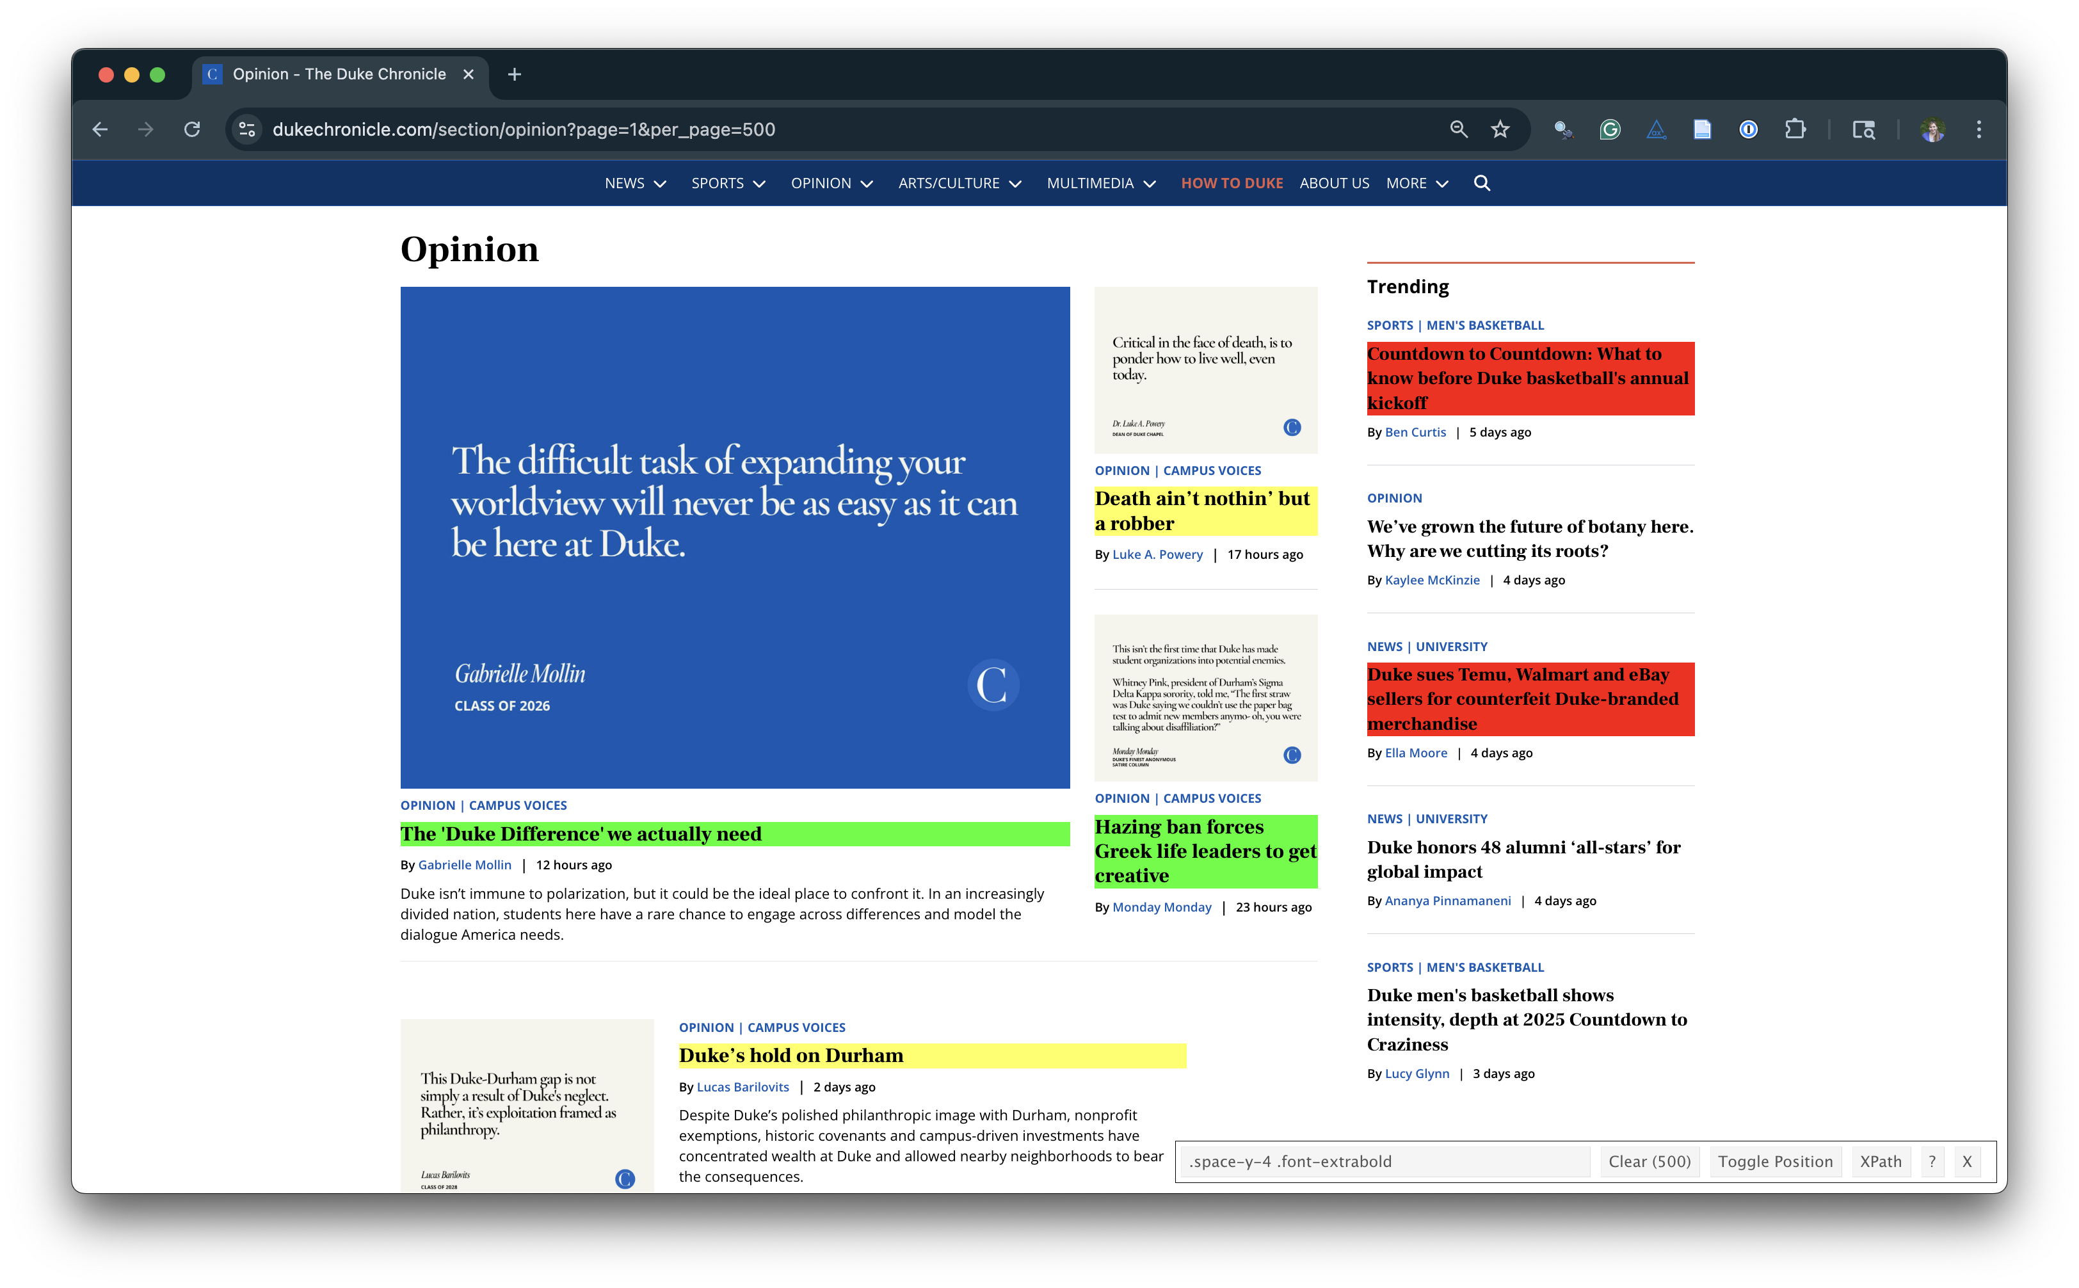Click the Grammarly extension icon
Image resolution: width=2079 pixels, height=1288 pixels.
pos(1609,129)
